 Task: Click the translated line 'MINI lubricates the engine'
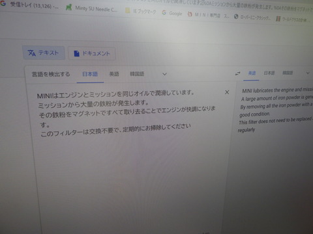pos(277,90)
